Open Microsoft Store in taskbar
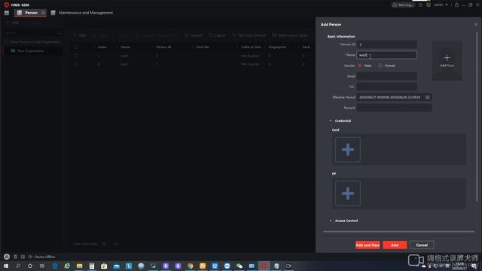Screen dimensions: 482x271 104,266
